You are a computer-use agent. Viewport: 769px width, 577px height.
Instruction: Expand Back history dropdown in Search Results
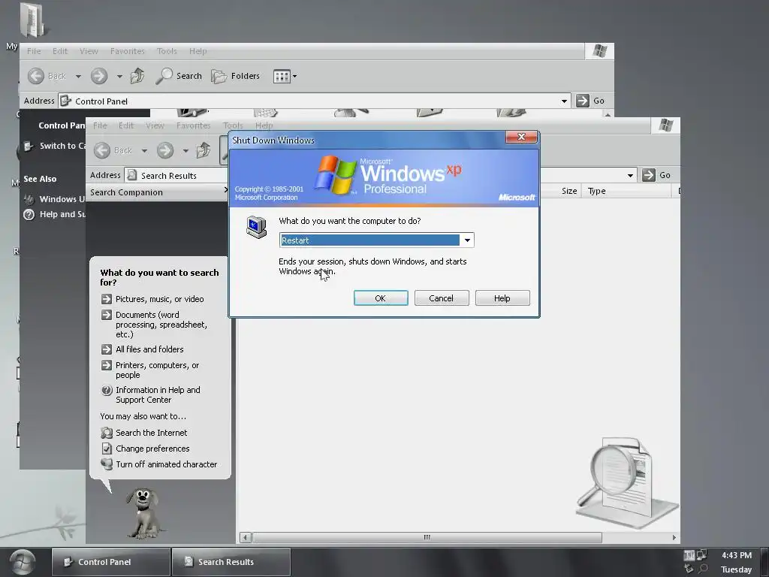click(x=144, y=150)
